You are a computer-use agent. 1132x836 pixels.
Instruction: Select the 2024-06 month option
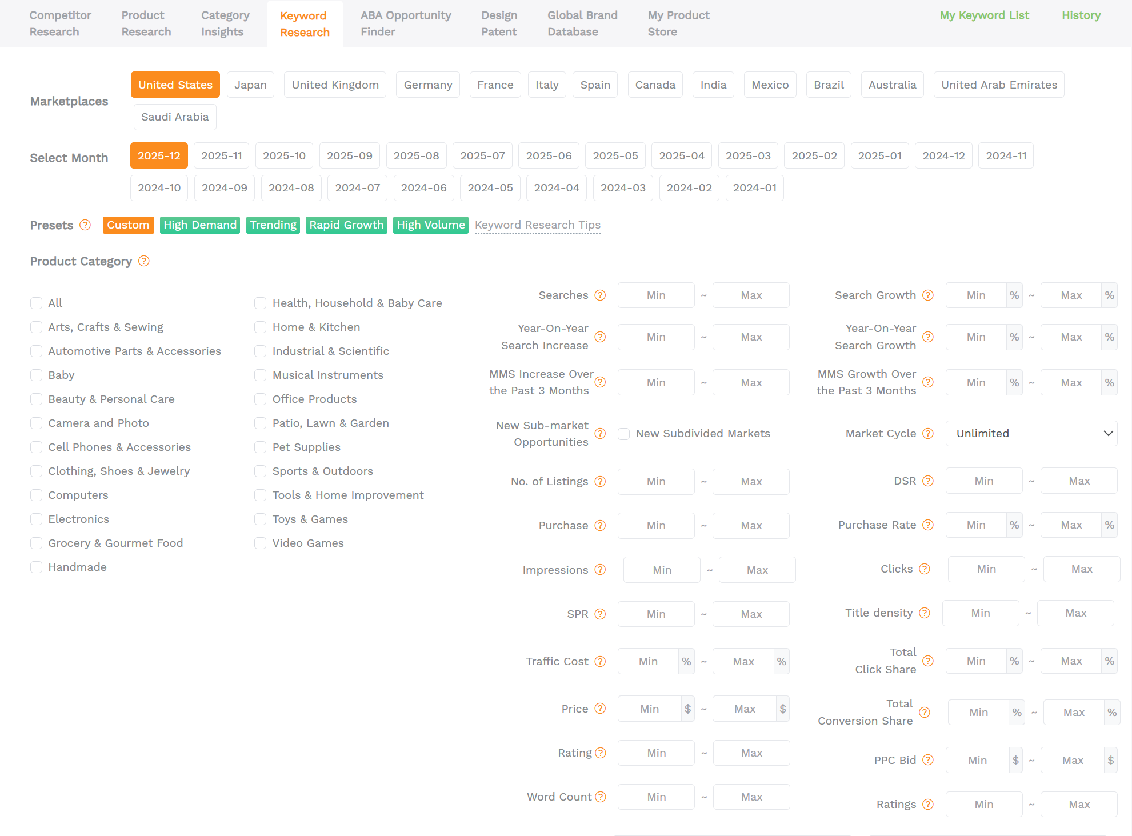coord(423,187)
